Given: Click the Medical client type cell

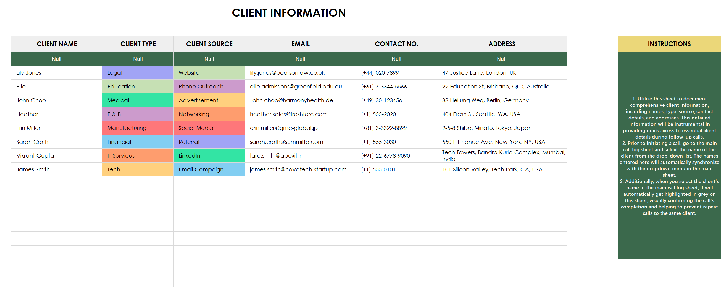Looking at the screenshot, I should (x=138, y=100).
